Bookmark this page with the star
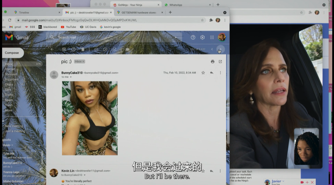Screen dimensions: 334x185 click(202, 20)
